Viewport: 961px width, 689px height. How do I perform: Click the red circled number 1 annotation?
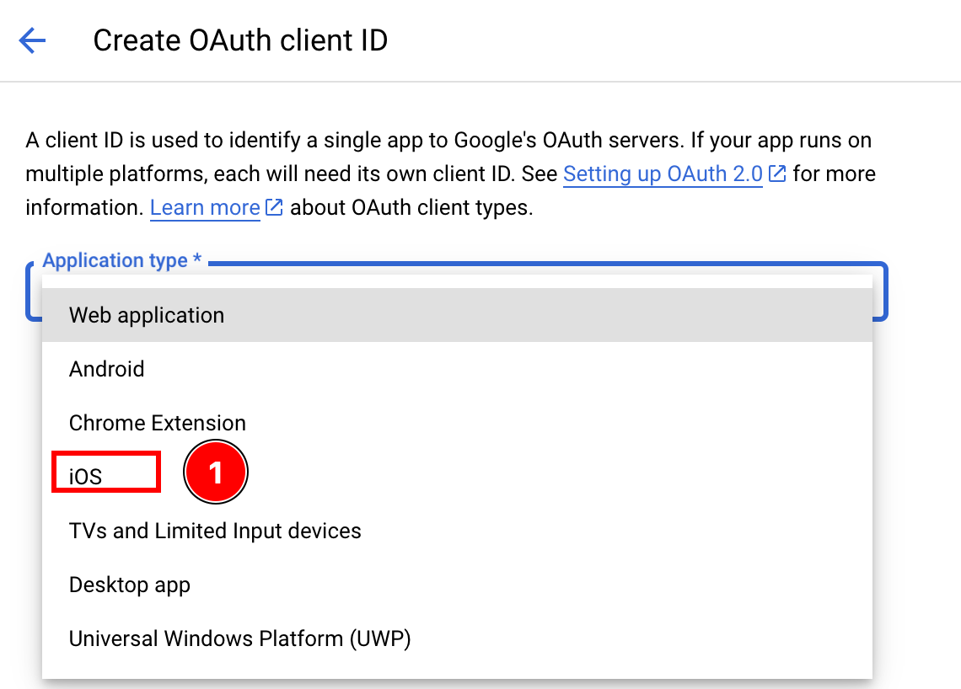point(216,472)
